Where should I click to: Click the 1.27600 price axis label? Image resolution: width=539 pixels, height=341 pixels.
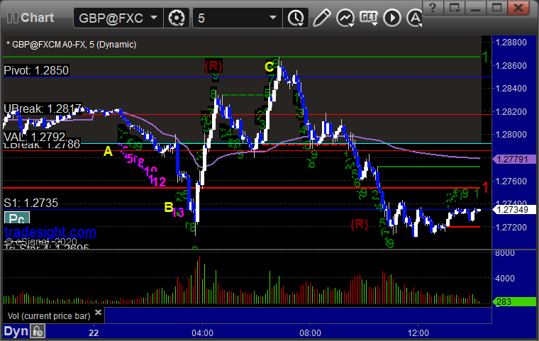[511, 181]
